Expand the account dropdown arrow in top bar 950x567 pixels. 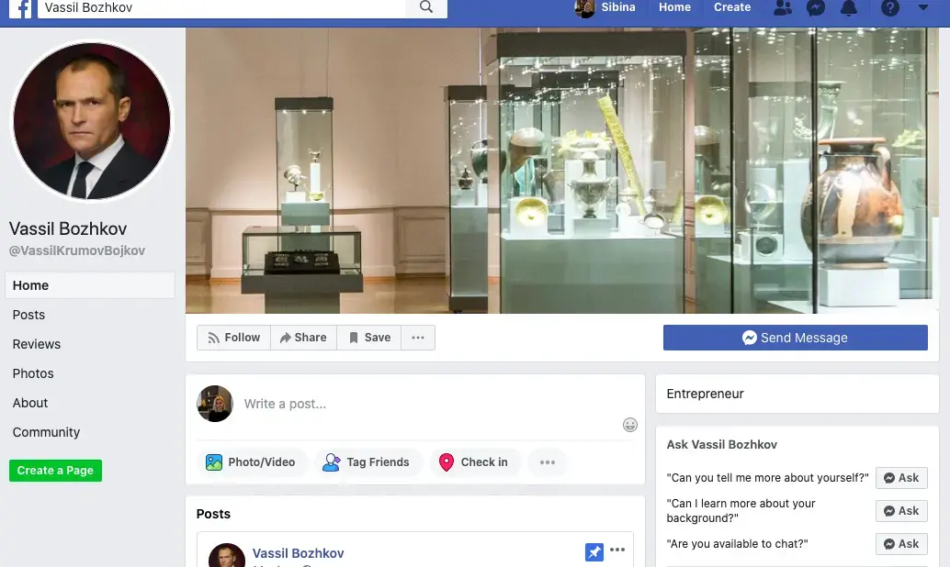click(x=923, y=8)
